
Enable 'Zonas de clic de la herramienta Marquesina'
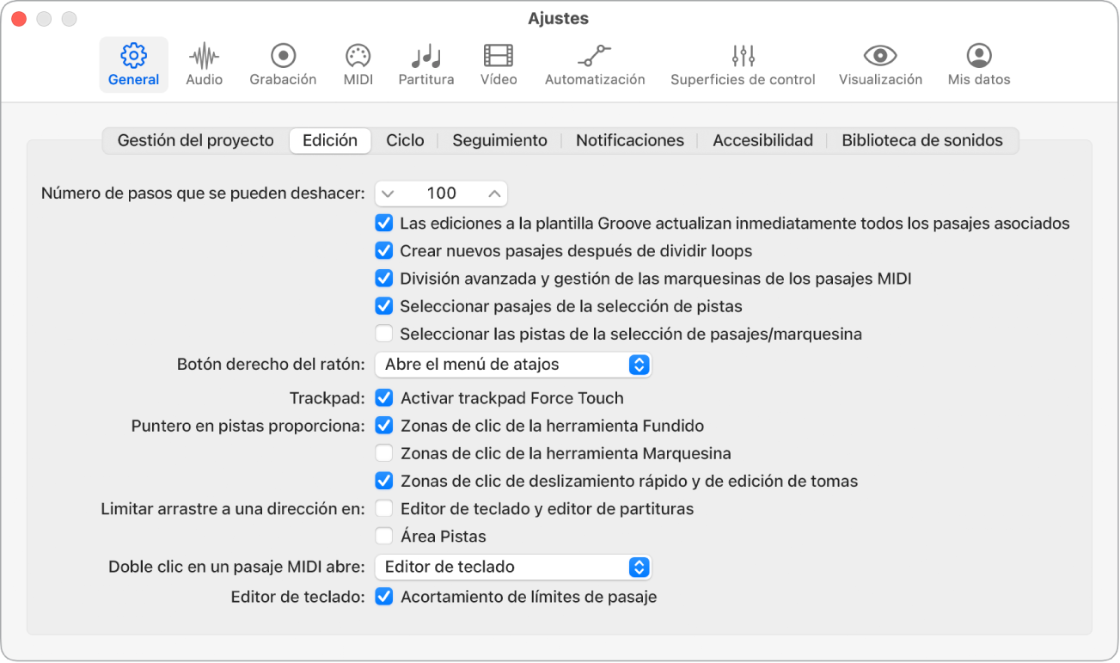[x=383, y=453]
